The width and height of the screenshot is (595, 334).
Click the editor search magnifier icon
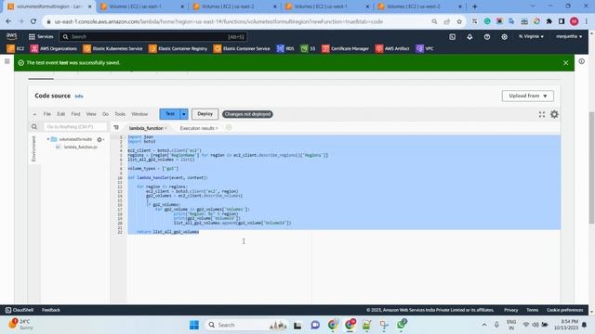pos(34,127)
